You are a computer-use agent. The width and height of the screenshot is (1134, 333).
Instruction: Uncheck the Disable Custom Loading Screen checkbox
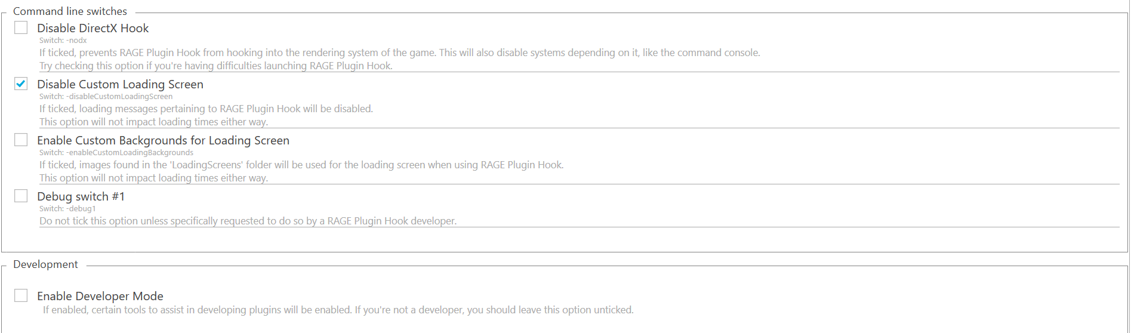[x=21, y=84]
